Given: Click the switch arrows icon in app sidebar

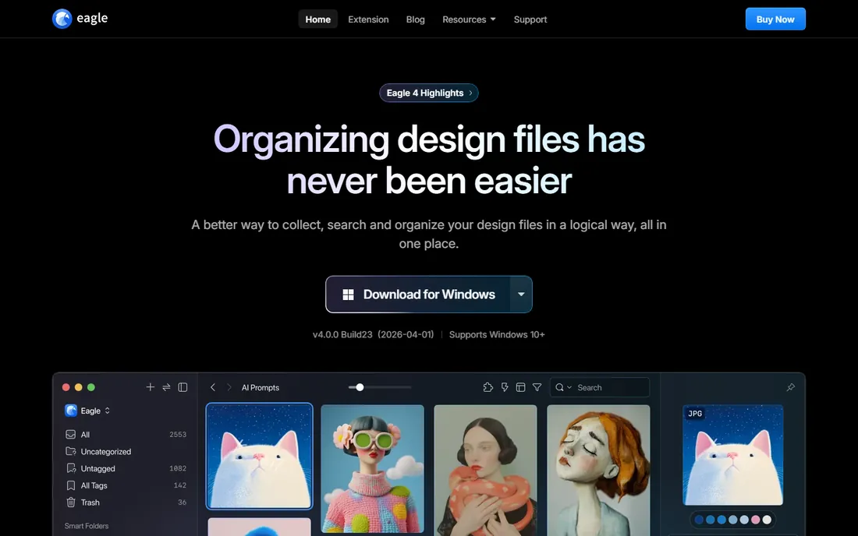Looking at the screenshot, I should (166, 387).
